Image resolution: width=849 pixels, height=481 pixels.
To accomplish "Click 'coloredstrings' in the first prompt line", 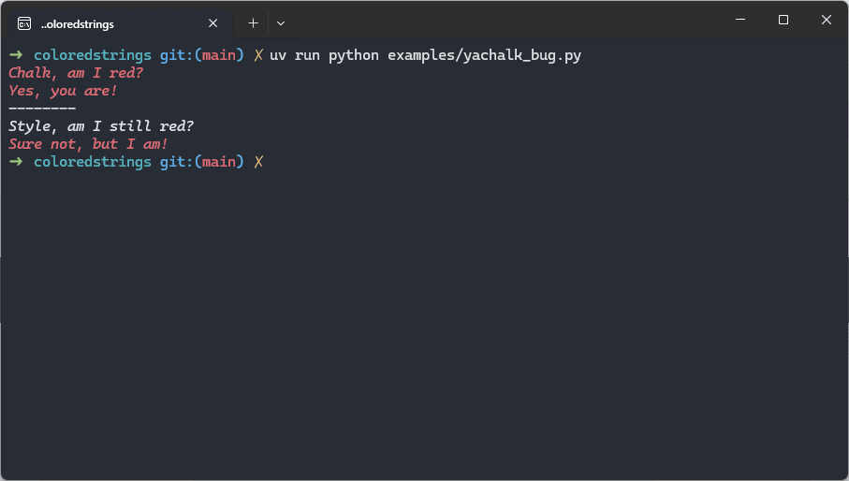I will coord(93,56).
